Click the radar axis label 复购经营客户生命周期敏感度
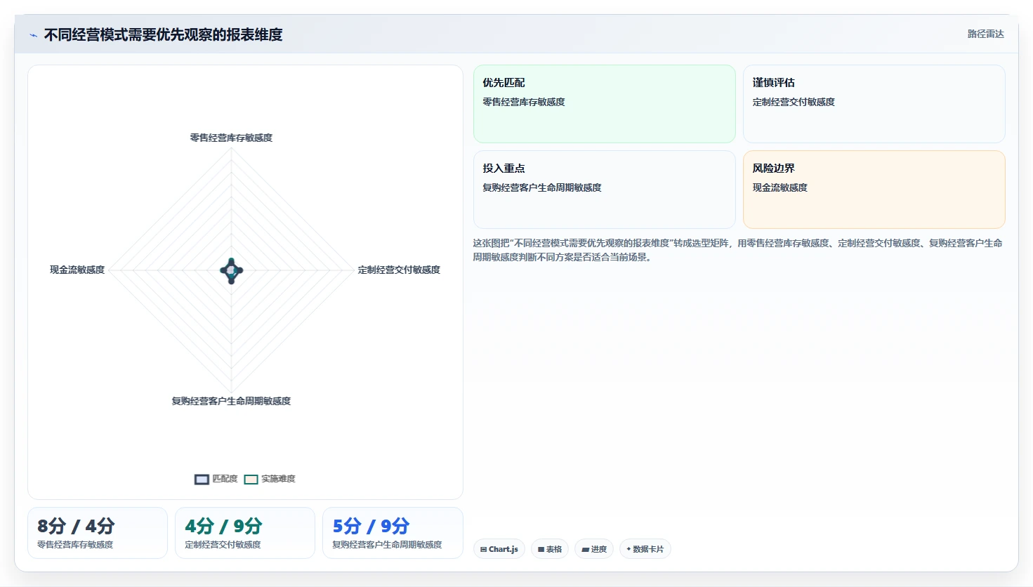This screenshot has width=1033, height=587. pos(231,401)
